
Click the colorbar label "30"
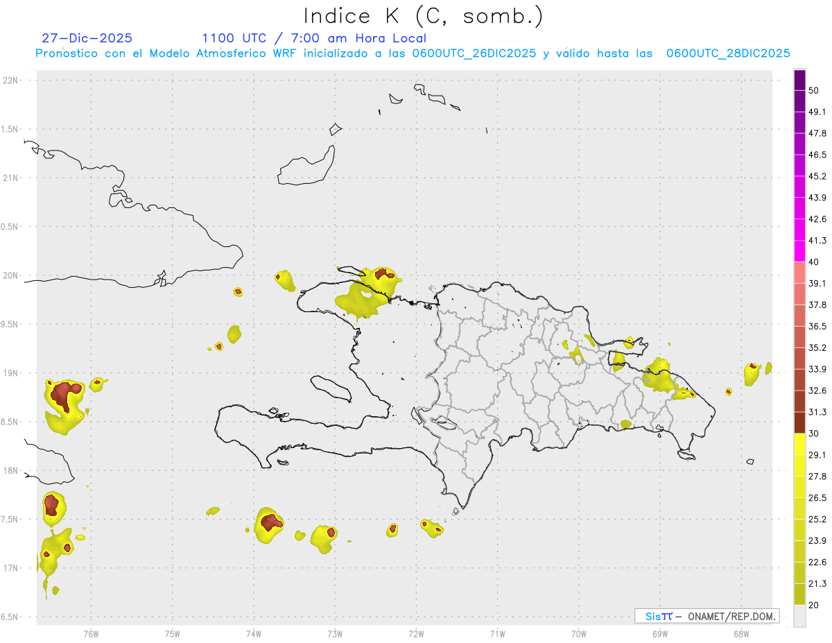click(x=815, y=434)
